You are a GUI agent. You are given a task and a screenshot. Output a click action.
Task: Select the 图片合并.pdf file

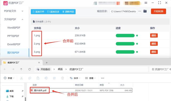coord(40,90)
